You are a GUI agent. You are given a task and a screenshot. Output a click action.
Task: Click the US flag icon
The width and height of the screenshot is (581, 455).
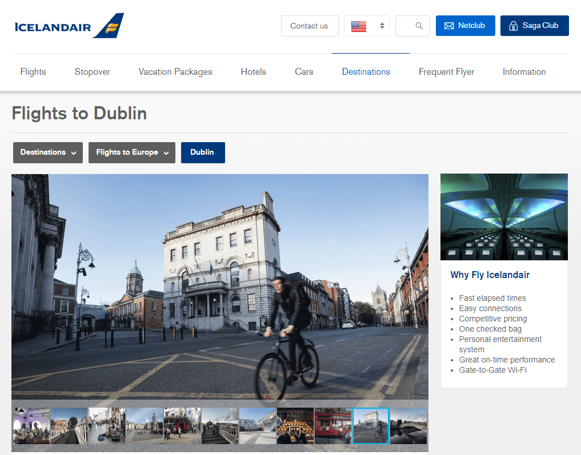coord(359,26)
